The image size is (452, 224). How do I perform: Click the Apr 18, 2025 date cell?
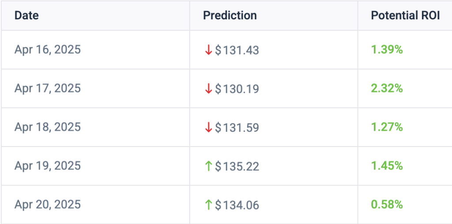pyautogui.click(x=48, y=127)
